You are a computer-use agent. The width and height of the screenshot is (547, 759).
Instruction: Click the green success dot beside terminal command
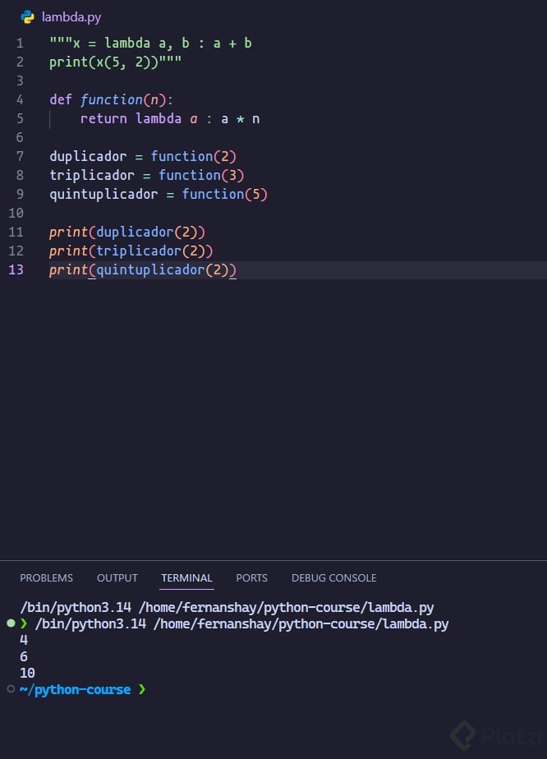(x=11, y=623)
